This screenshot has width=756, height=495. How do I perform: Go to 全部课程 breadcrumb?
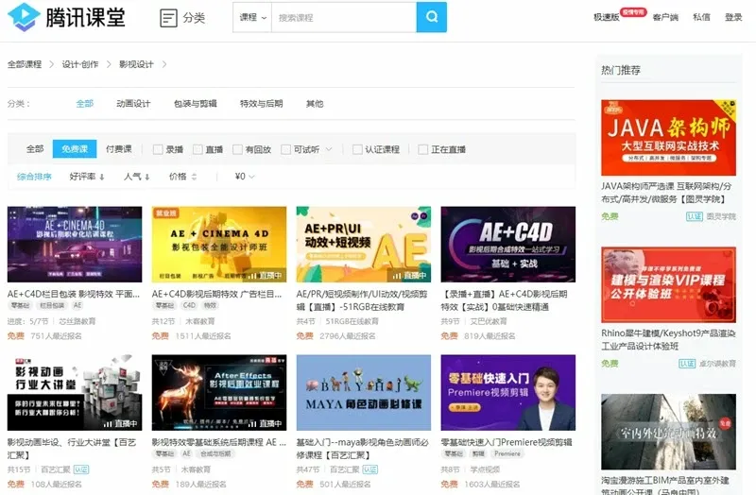point(25,64)
